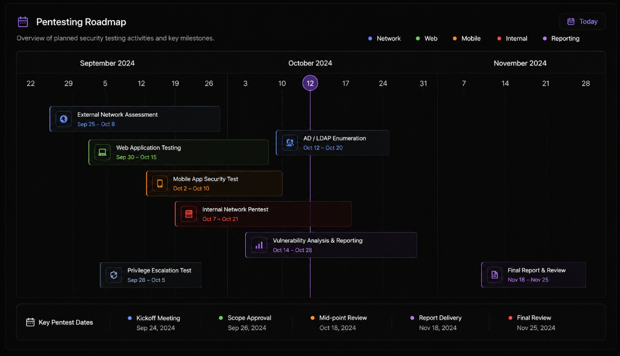The width and height of the screenshot is (620, 356).
Task: Toggle the Internal legend filter
Action: click(x=512, y=38)
